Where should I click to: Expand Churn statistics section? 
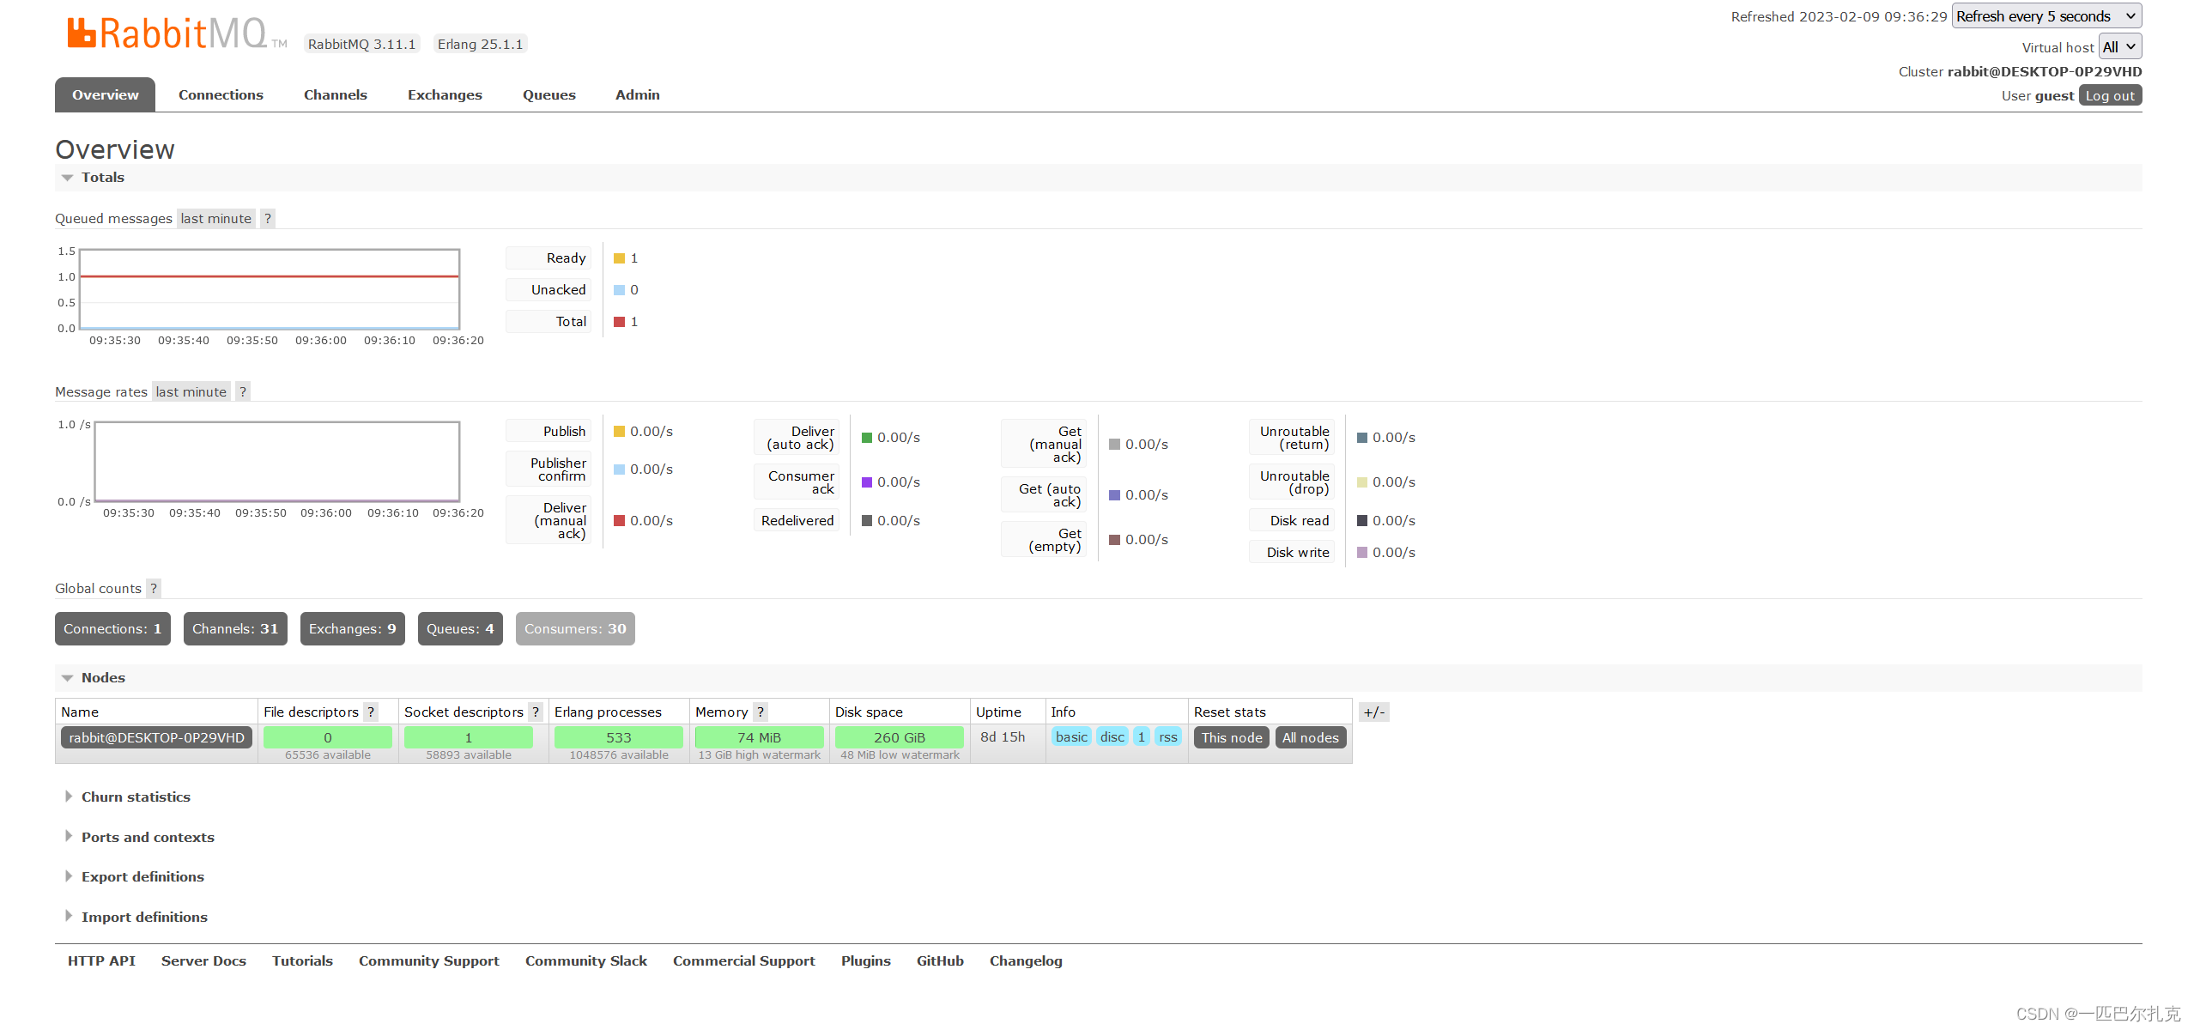pyautogui.click(x=136, y=797)
